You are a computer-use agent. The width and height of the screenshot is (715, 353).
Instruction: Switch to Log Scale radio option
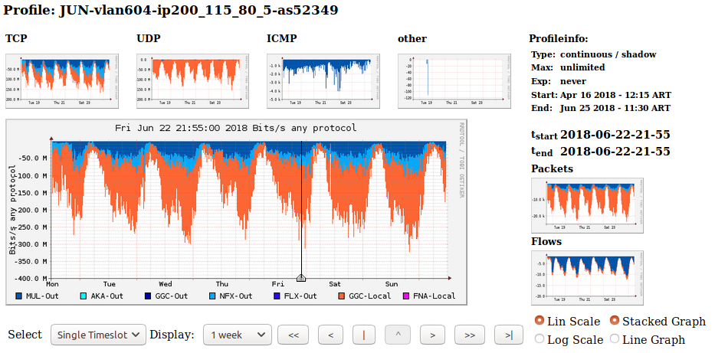540,339
